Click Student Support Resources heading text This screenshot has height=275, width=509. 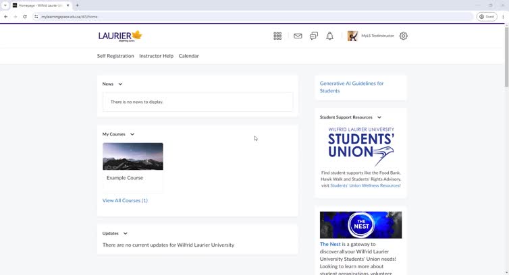(x=346, y=117)
